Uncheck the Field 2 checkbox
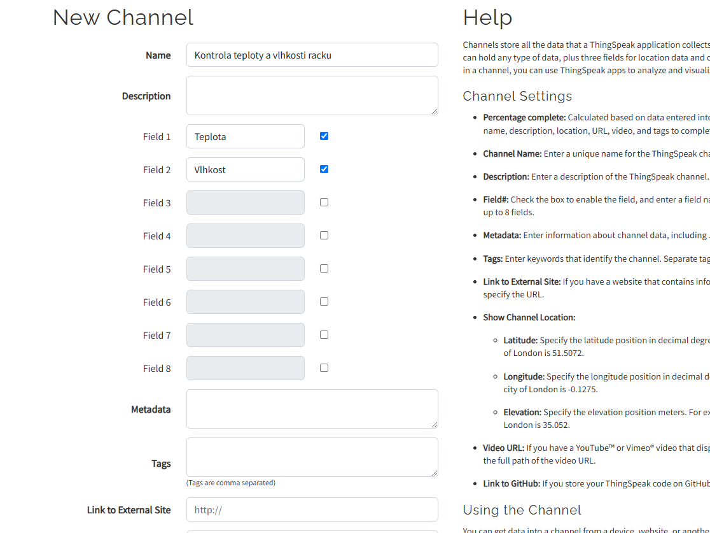The width and height of the screenshot is (710, 533). (x=324, y=169)
